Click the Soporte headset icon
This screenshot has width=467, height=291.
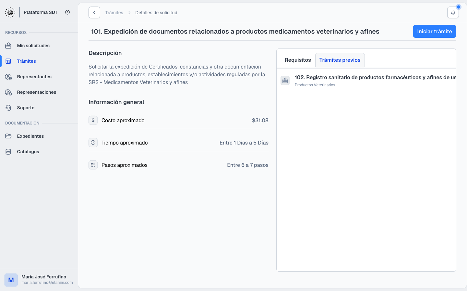(8, 108)
